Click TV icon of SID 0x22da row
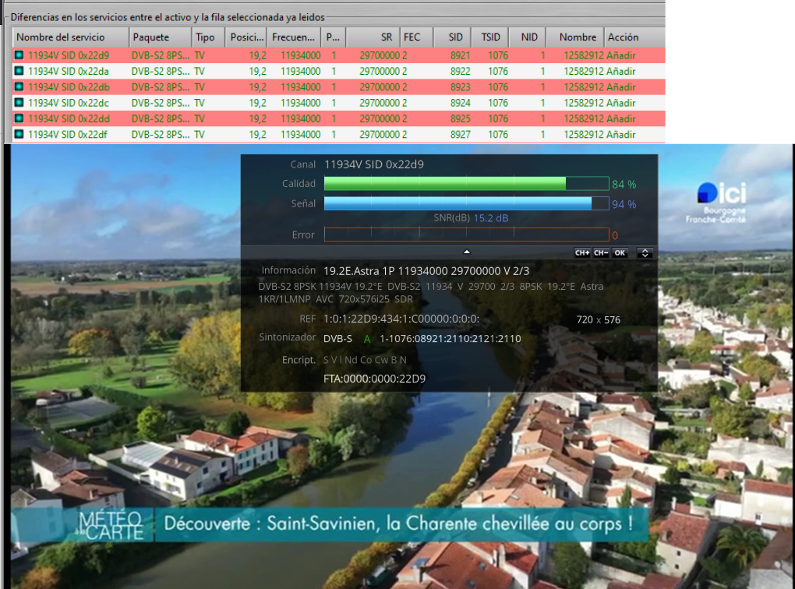795x589 pixels. point(19,71)
